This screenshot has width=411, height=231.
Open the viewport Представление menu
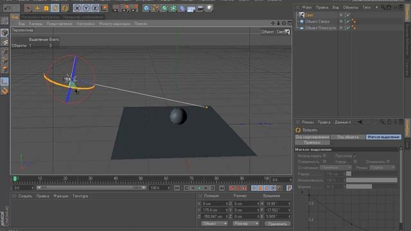[59, 24]
